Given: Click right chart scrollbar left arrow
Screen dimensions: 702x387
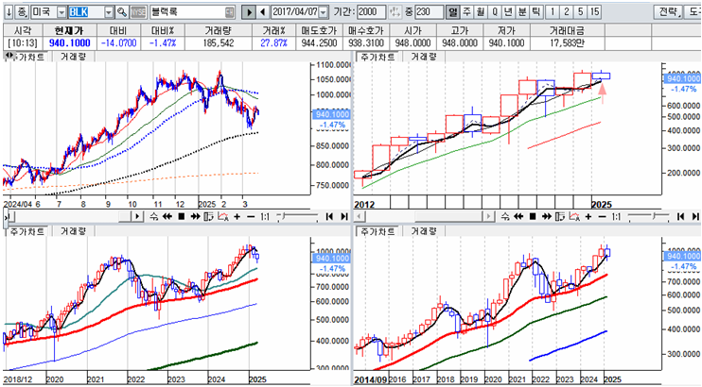Looking at the screenshot, I should coord(360,217).
